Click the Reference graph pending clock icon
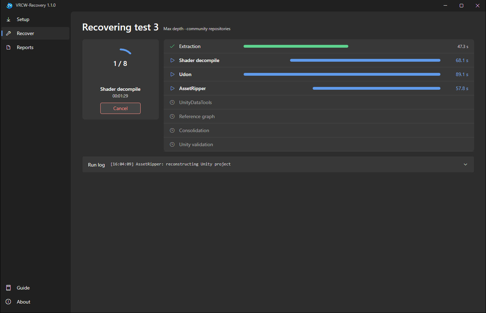Image resolution: width=486 pixels, height=313 pixels. click(172, 116)
